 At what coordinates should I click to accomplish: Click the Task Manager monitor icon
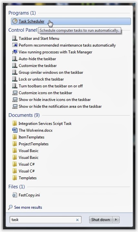point(15,52)
